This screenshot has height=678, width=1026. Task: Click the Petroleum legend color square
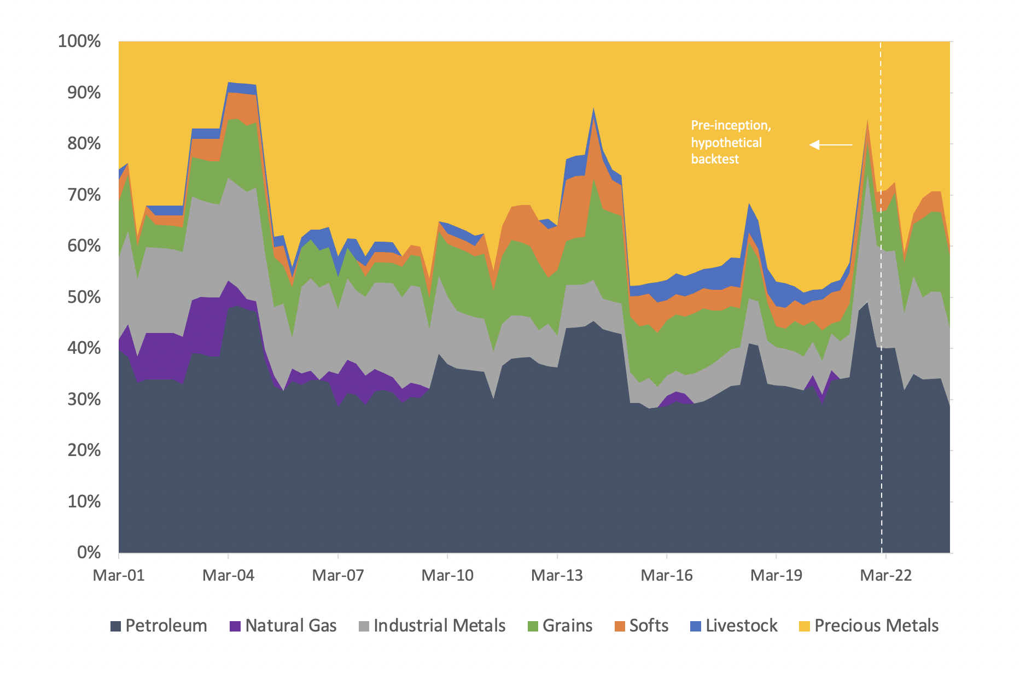point(116,626)
